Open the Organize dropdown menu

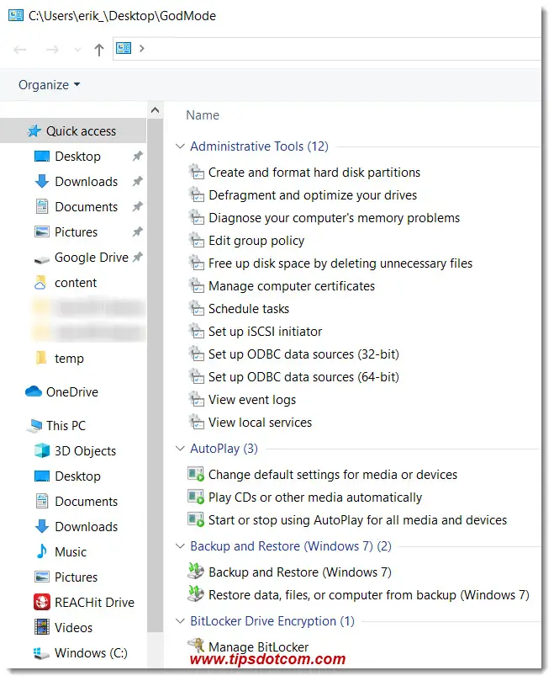point(50,85)
